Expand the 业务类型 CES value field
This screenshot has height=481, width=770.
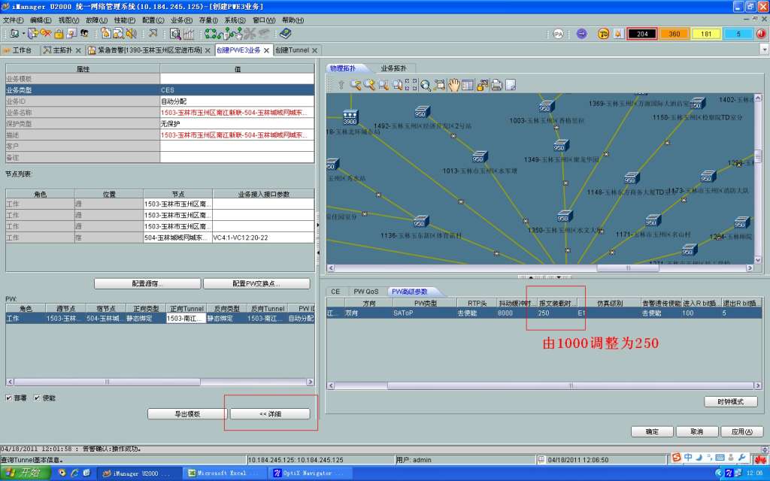pyautogui.click(x=236, y=89)
